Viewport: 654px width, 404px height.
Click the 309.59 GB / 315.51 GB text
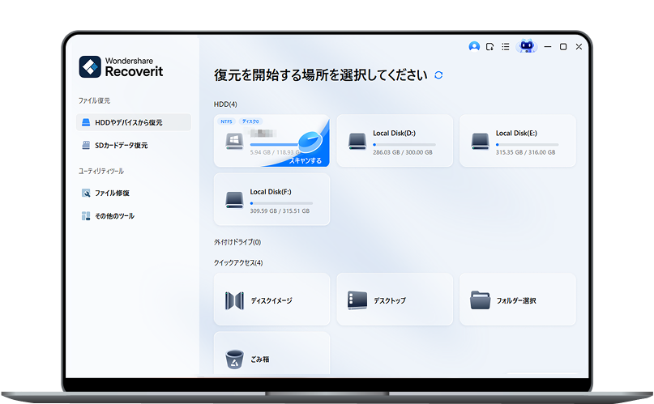tap(280, 211)
